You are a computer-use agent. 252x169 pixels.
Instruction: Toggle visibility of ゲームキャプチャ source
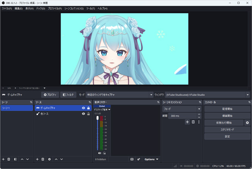pos(83,108)
